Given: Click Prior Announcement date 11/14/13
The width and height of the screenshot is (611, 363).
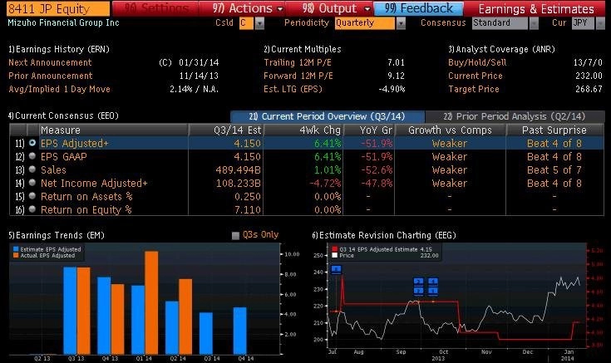Looking at the screenshot, I should pyautogui.click(x=199, y=76).
